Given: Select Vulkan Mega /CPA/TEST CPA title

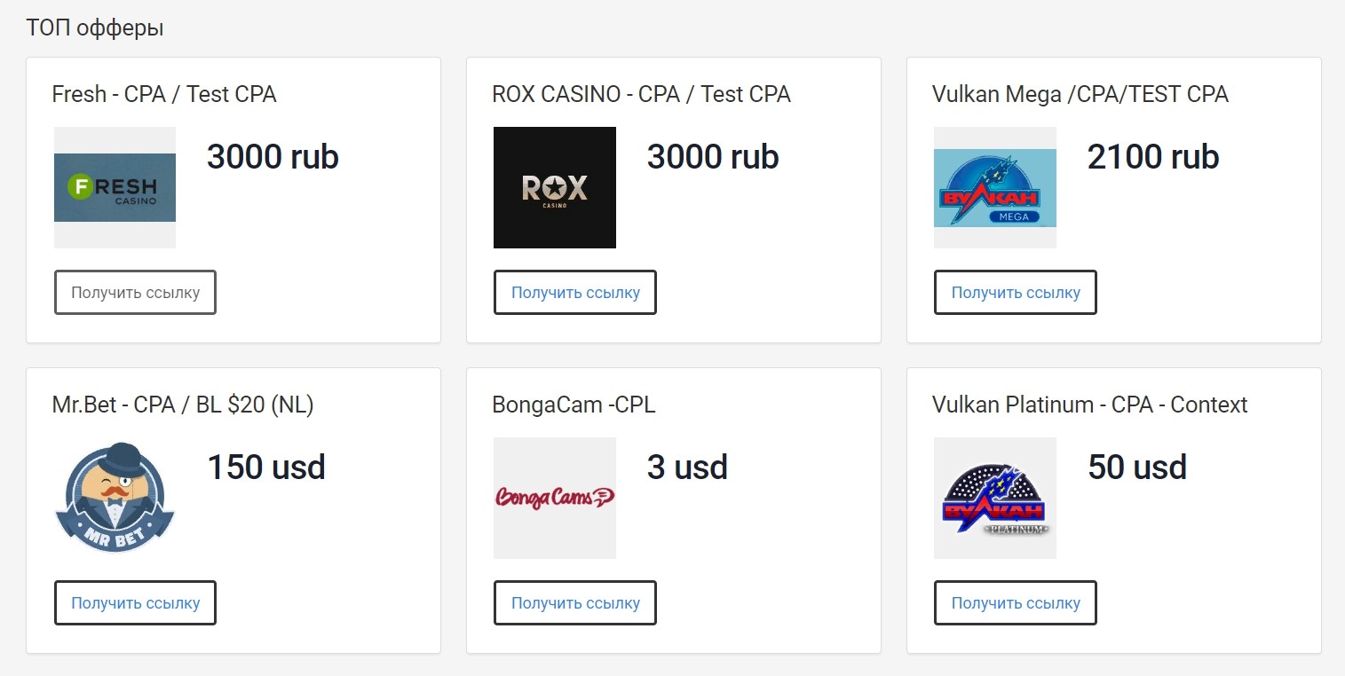Looking at the screenshot, I should pyautogui.click(x=1080, y=94).
